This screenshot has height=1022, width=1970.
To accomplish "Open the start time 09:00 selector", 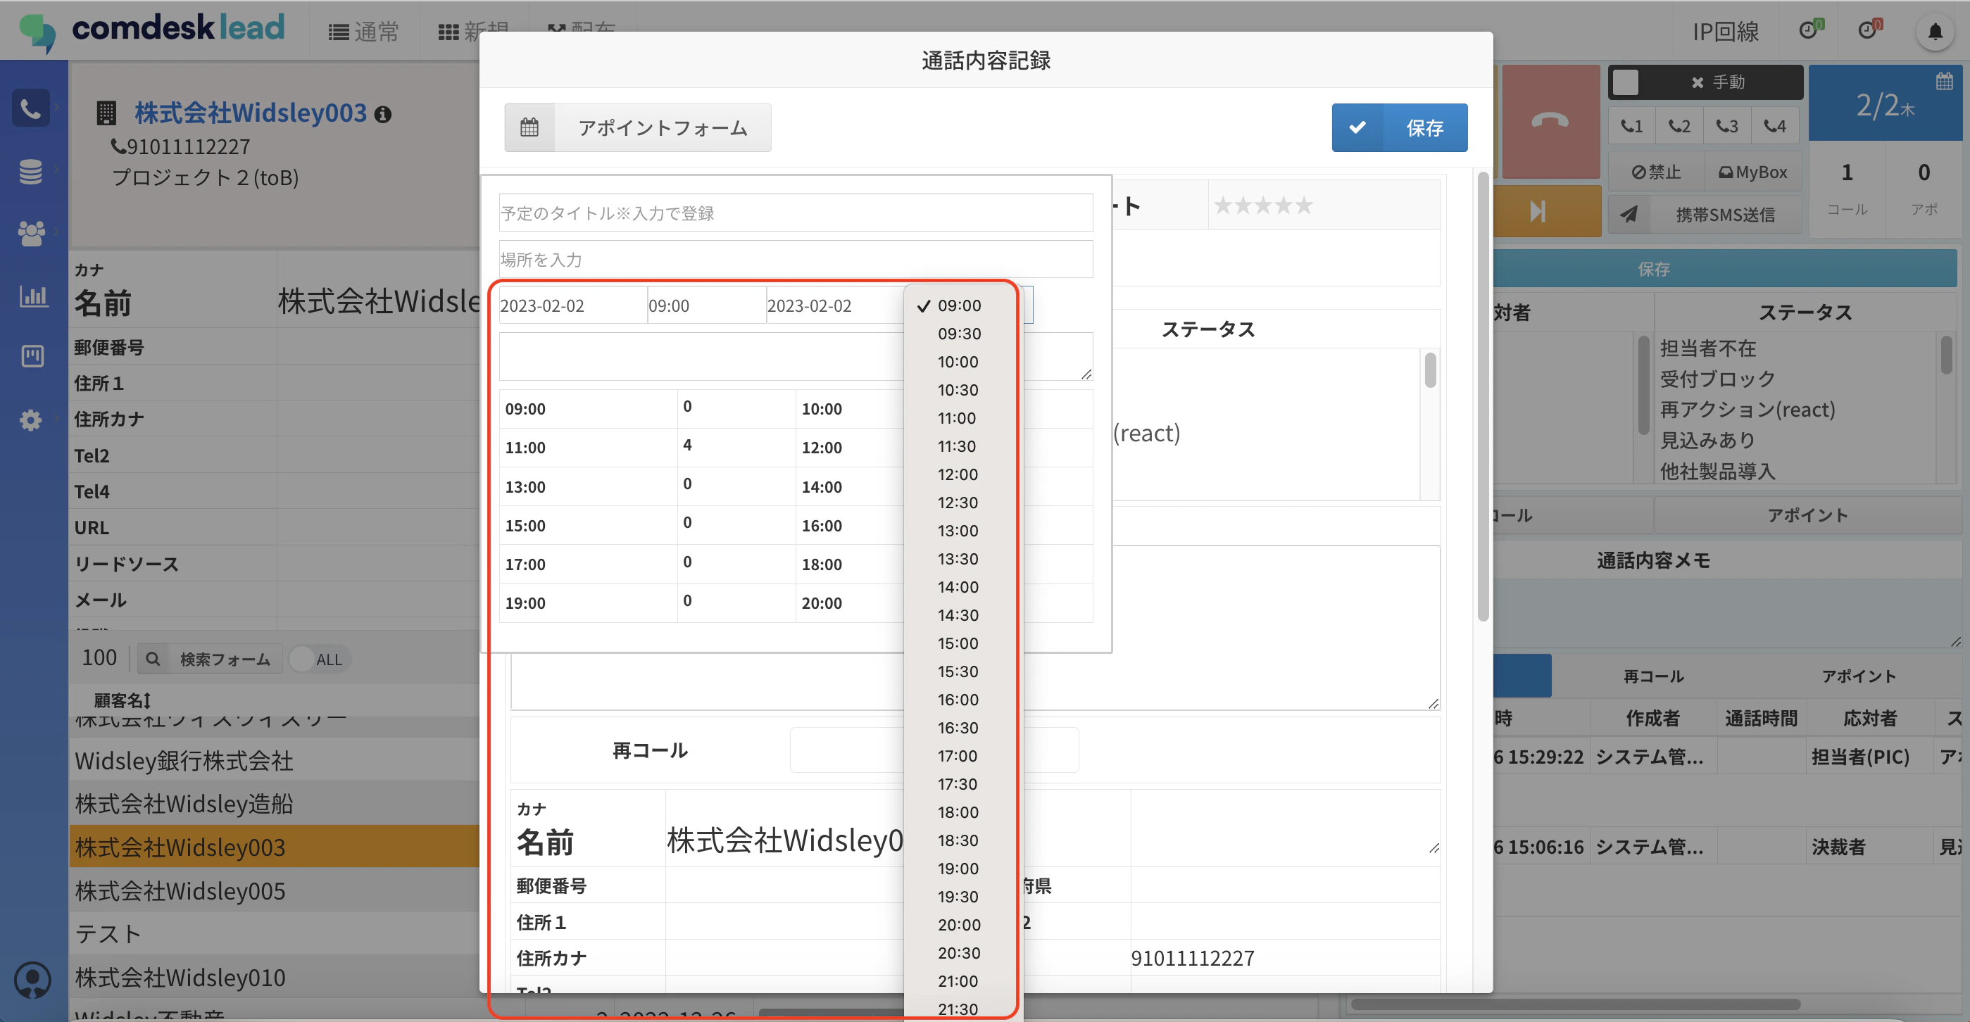I will (706, 305).
